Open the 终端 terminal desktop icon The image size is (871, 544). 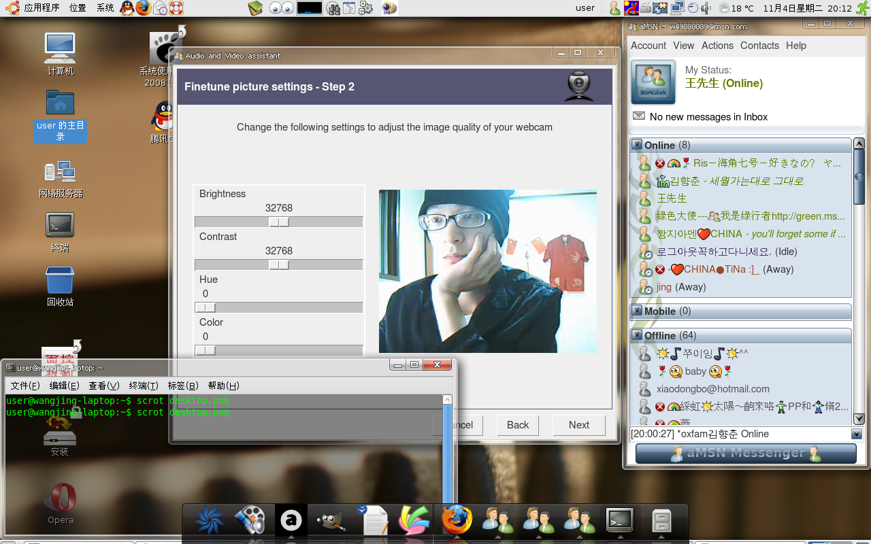[x=60, y=233]
